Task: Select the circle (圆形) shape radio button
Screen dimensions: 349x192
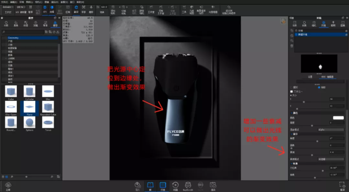Action: [291, 87]
